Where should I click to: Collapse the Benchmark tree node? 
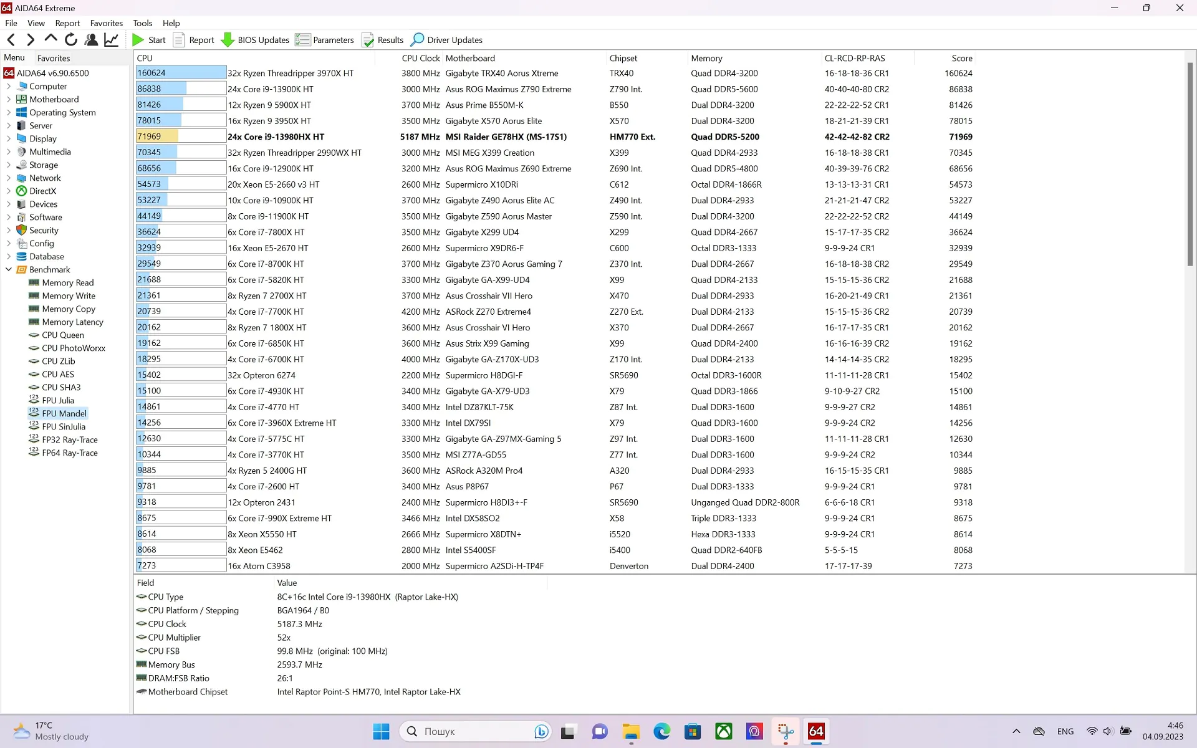coord(9,270)
